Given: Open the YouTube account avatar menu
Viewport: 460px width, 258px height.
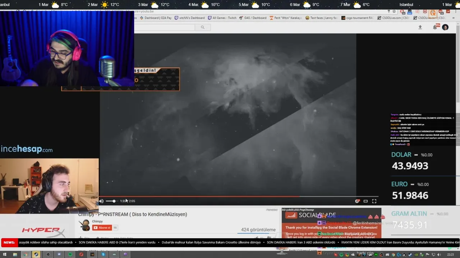Looking at the screenshot, I should click(x=445, y=27).
